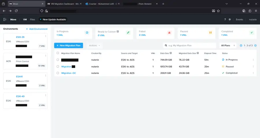Switch to the Files tab
The width and height of the screenshot is (260, 138).
pyautogui.click(x=32, y=19)
